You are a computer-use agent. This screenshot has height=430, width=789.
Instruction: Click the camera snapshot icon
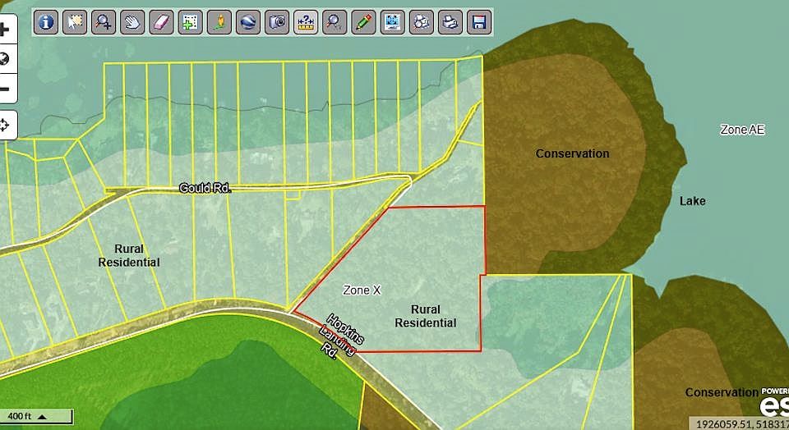(x=277, y=22)
